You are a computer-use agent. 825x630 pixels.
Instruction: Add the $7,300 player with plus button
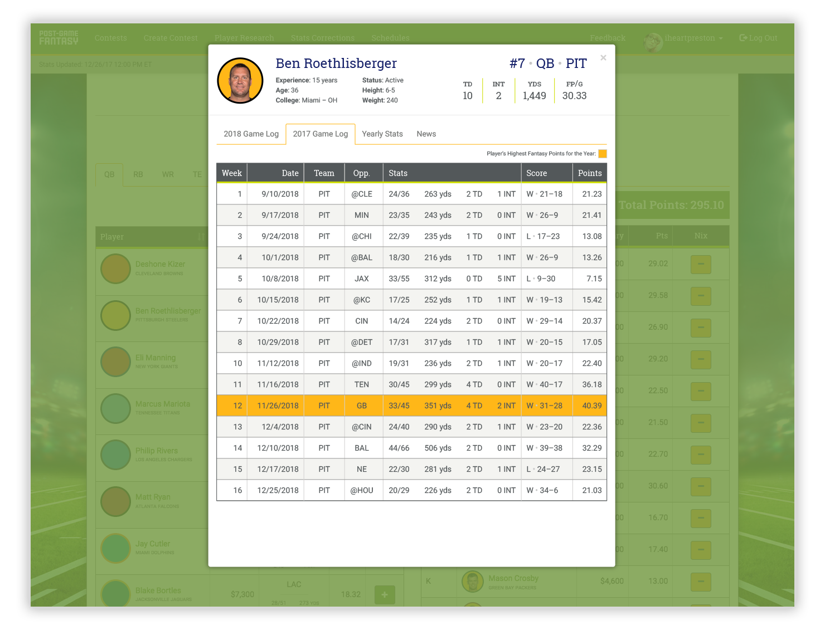coord(385,594)
